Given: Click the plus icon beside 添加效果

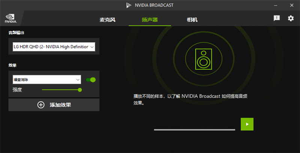Looking at the screenshot, I should pos(41,105).
